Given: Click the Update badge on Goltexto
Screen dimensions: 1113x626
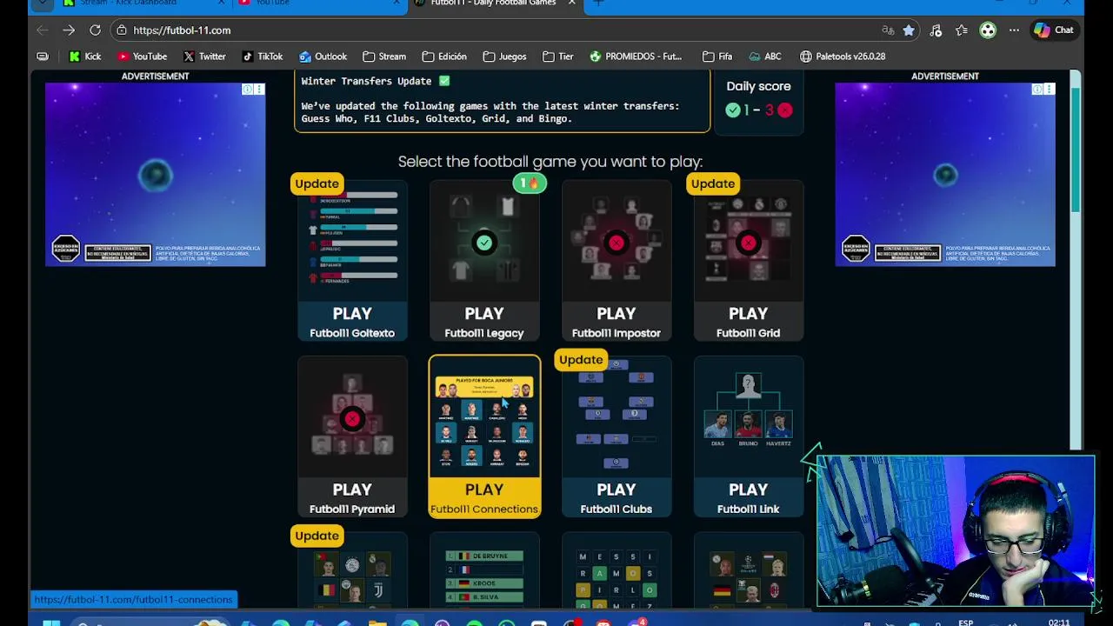Looking at the screenshot, I should 317,183.
